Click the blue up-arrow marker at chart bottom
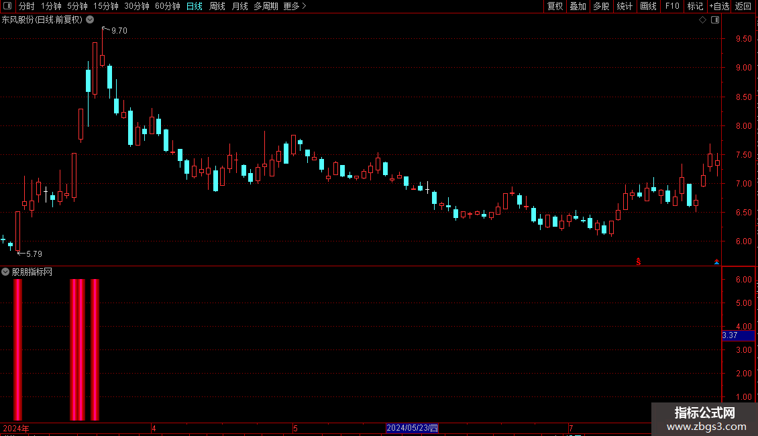Screen dimensions: 758x436 (x=717, y=262)
